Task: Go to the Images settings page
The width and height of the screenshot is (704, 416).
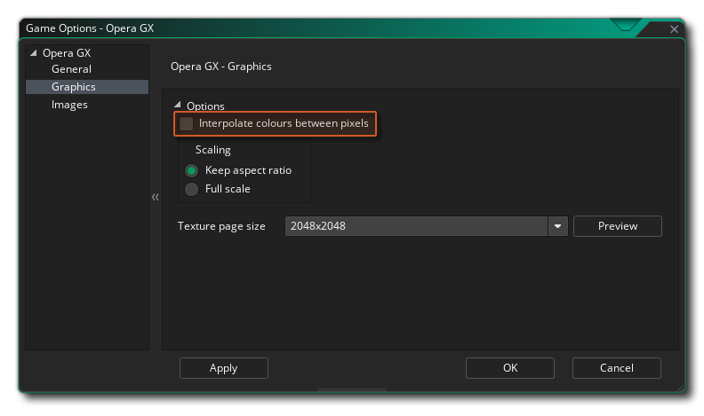Action: click(69, 105)
